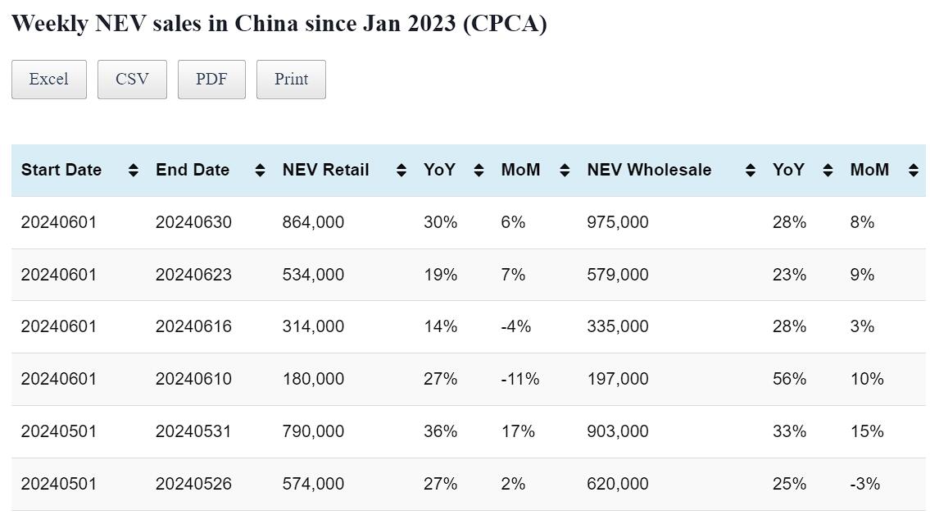Download data using CSV button
Image resolution: width=930 pixels, height=515 pixels.
click(x=132, y=80)
